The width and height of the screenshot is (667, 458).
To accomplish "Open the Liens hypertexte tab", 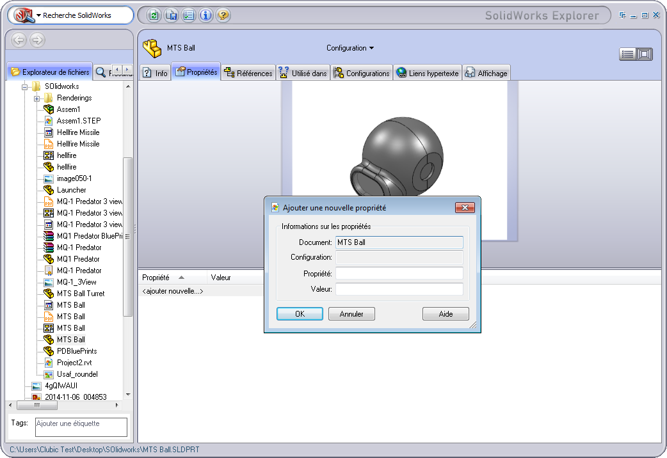I will pyautogui.click(x=427, y=73).
